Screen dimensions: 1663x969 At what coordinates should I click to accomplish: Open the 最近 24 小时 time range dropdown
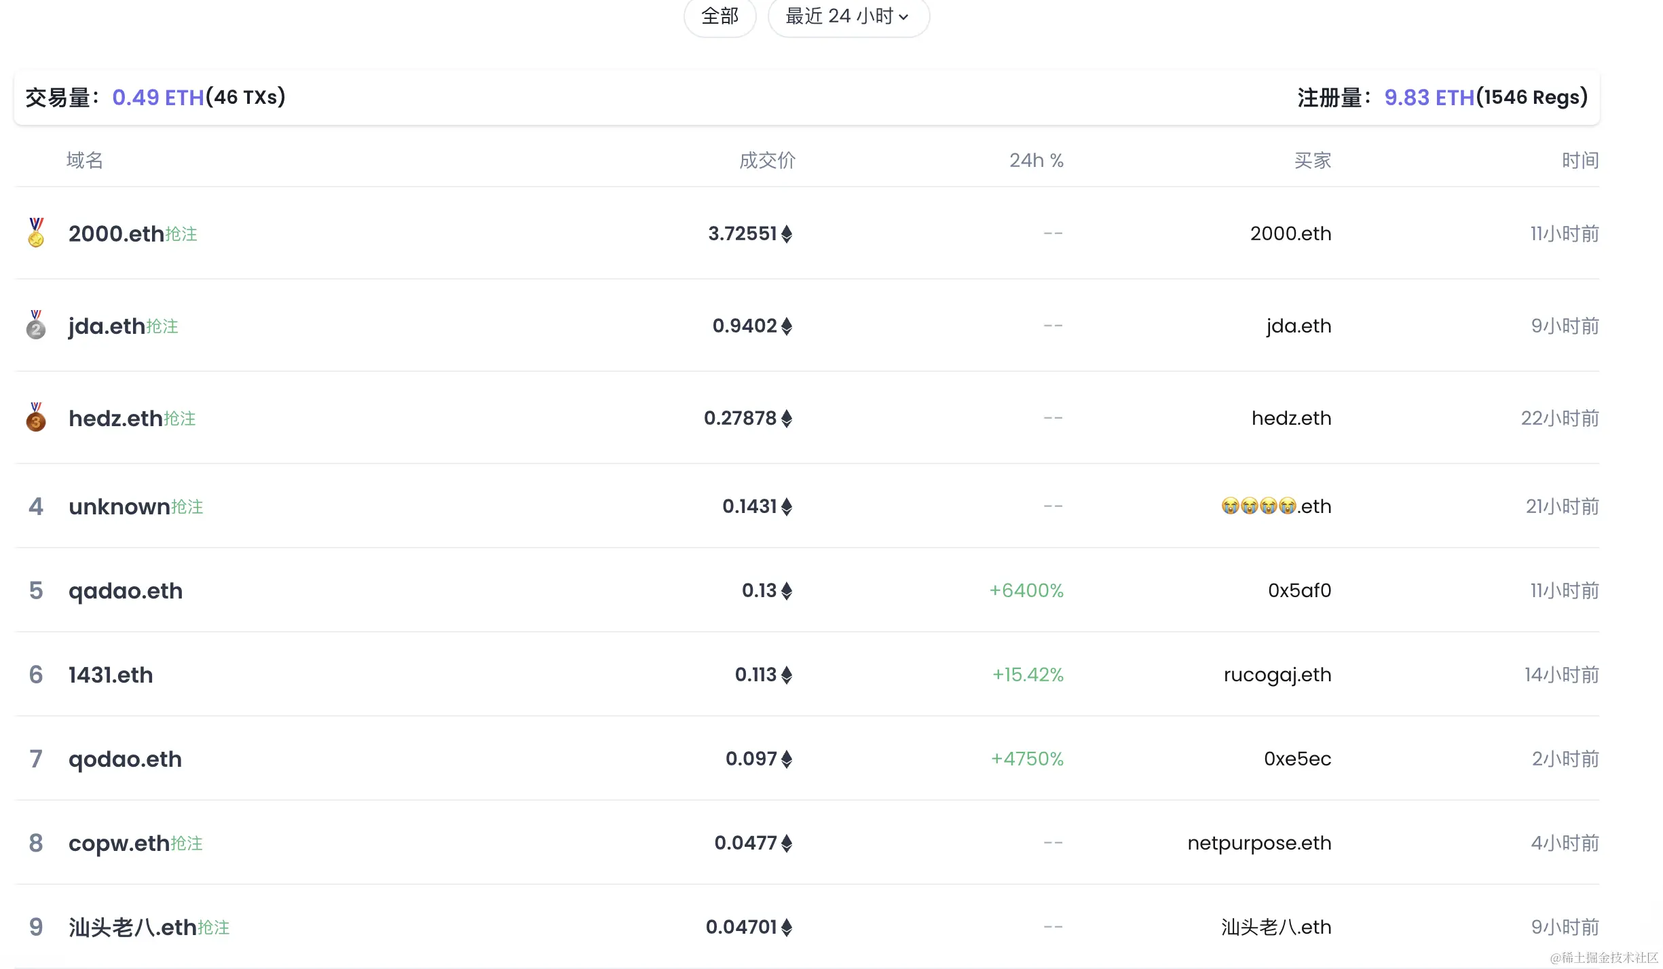pos(848,16)
